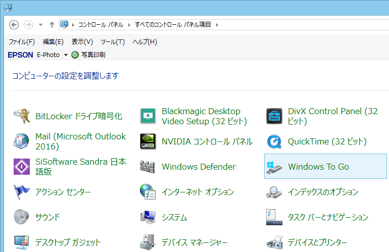The image size is (389, 252).
Task: Open the インターネット オプション link
Action: 198,192
